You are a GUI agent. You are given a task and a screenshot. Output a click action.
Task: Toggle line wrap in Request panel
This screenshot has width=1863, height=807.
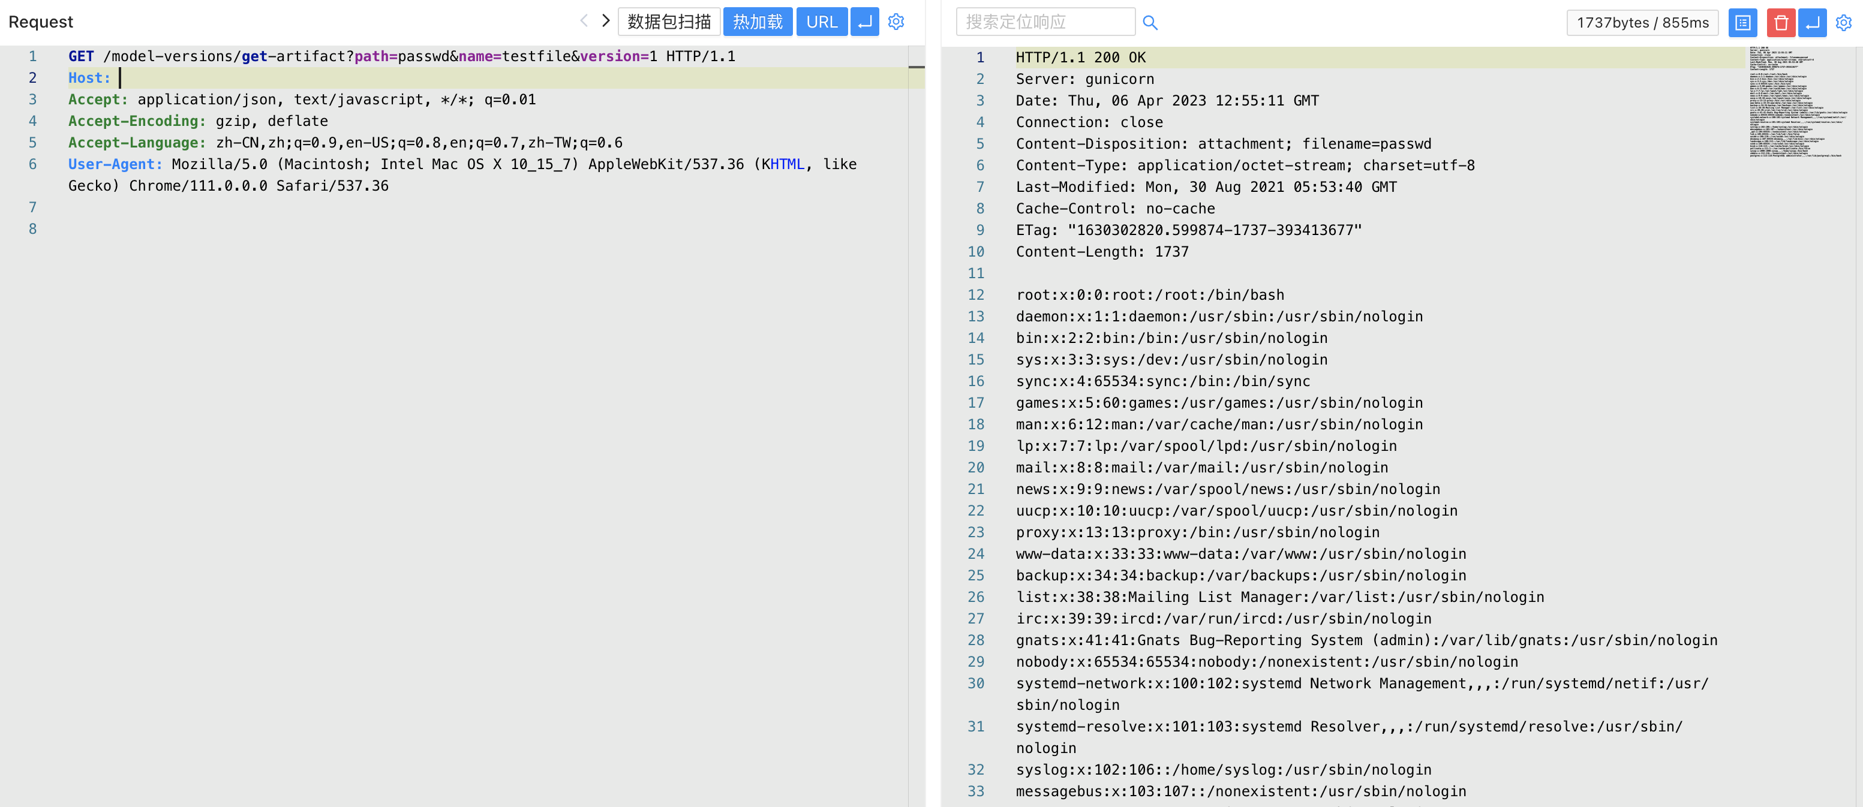[x=864, y=22]
